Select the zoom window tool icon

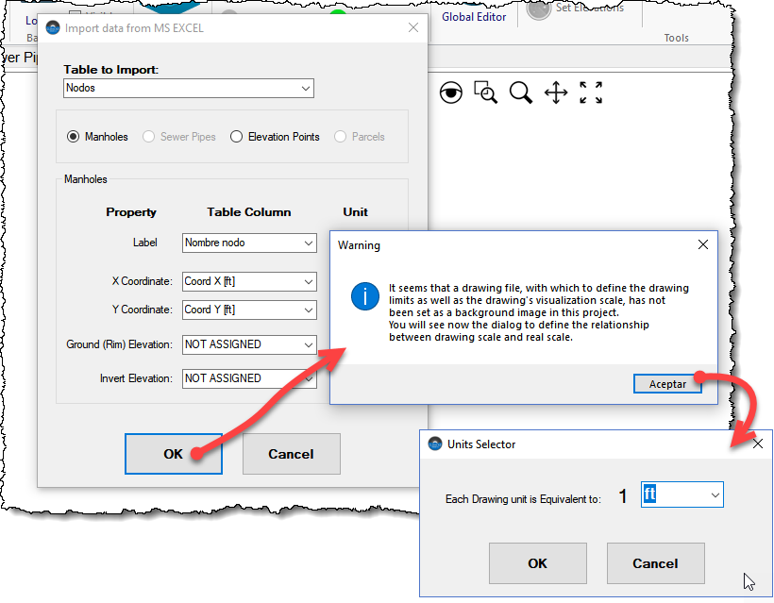[485, 92]
